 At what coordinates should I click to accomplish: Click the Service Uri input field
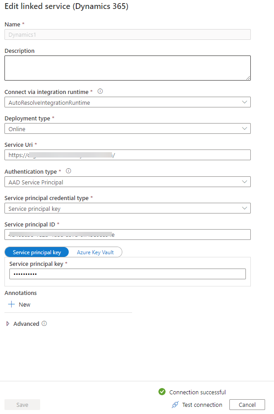[127, 155]
